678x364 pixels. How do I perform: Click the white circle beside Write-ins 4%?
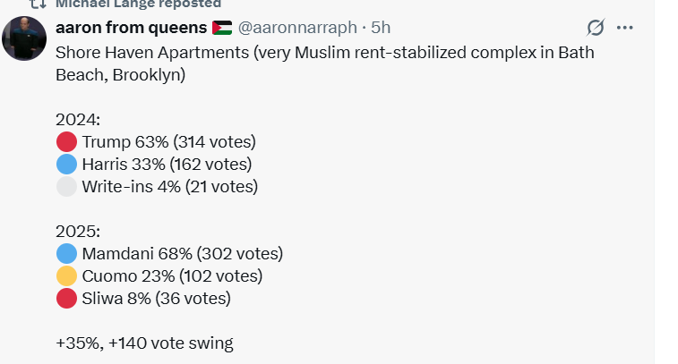click(66, 187)
